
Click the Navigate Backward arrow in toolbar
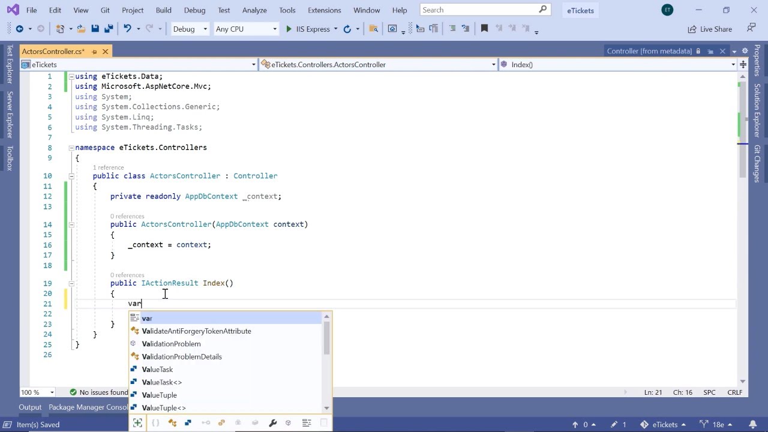19,29
